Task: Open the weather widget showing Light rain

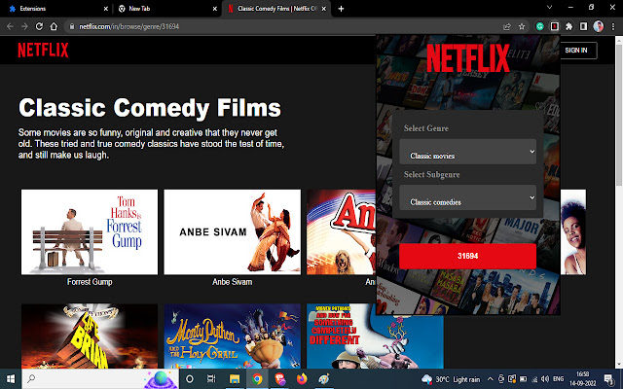Action: pos(451,379)
